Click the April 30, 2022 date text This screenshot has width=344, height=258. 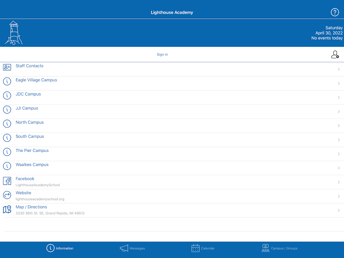pos(329,33)
